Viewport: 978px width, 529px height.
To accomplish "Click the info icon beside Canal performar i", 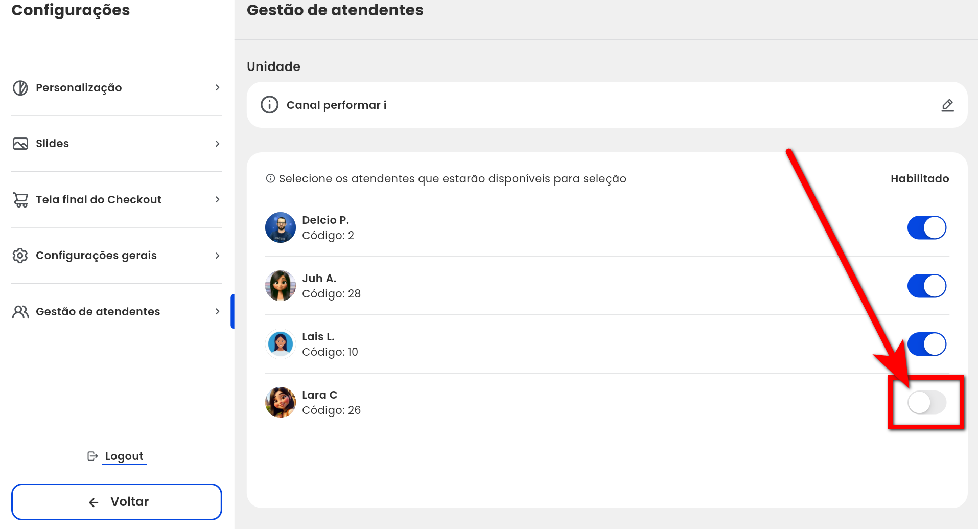I will coord(269,105).
